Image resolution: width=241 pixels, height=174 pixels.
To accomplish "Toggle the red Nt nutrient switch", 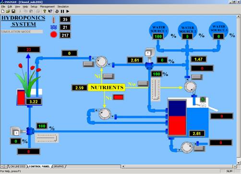I will tap(118, 97).
